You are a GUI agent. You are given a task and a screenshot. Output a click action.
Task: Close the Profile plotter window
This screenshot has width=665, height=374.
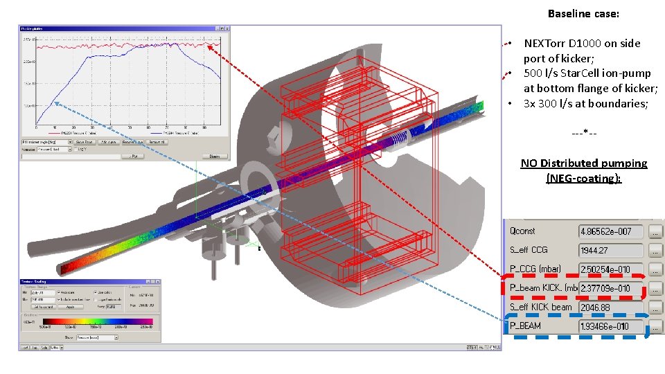click(x=227, y=28)
